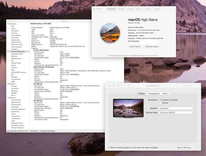Select Locations under Network
This screenshot has width=206, height=156.
[15, 89]
